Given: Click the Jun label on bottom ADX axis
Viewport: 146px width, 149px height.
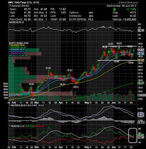Looking at the screenshot, I should 113,147.
